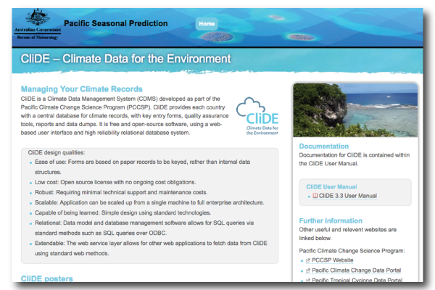
Task: Click the 'Scalable' bullet item
Action: tap(149, 202)
